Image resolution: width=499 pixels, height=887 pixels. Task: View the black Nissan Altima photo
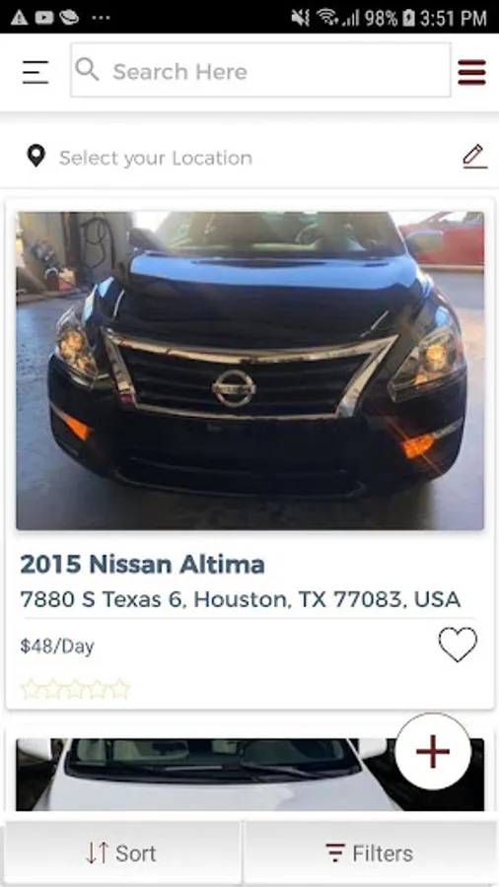click(250, 372)
